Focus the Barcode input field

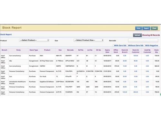click(x=143, y=40)
